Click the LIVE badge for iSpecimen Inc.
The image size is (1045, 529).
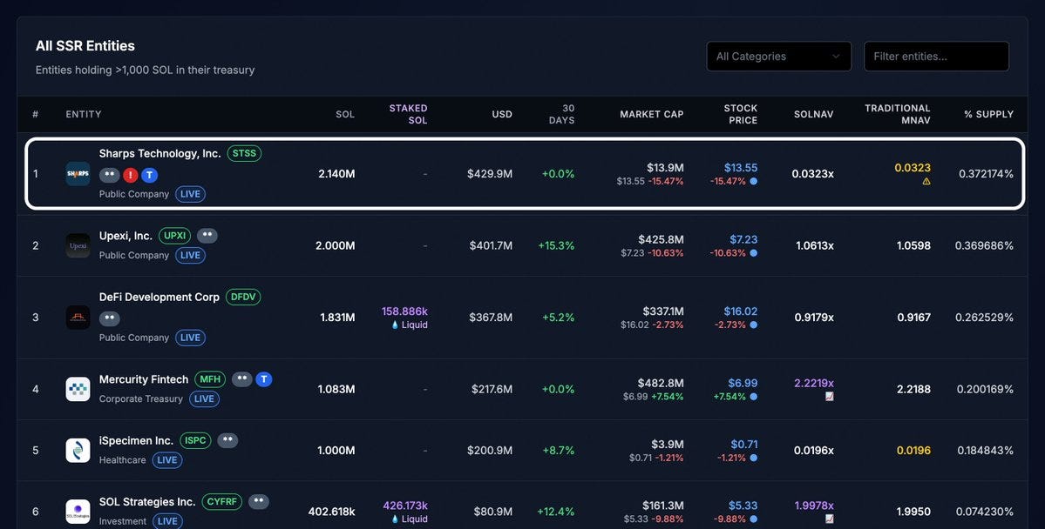click(x=167, y=460)
